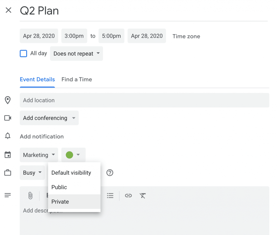Select Private from visibility menu
Image resolution: width=277 pixels, height=235 pixels.
click(60, 202)
